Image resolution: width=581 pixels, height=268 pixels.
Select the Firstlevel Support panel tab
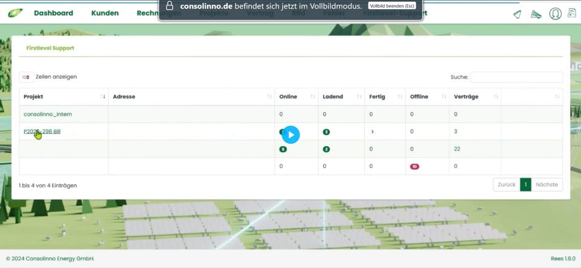point(50,48)
